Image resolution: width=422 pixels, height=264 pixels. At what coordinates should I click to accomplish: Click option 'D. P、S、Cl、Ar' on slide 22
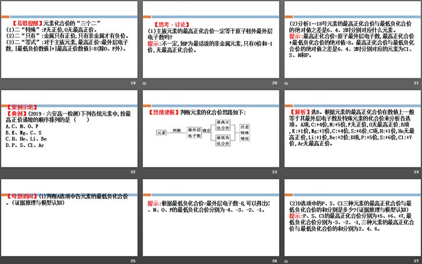(25, 145)
